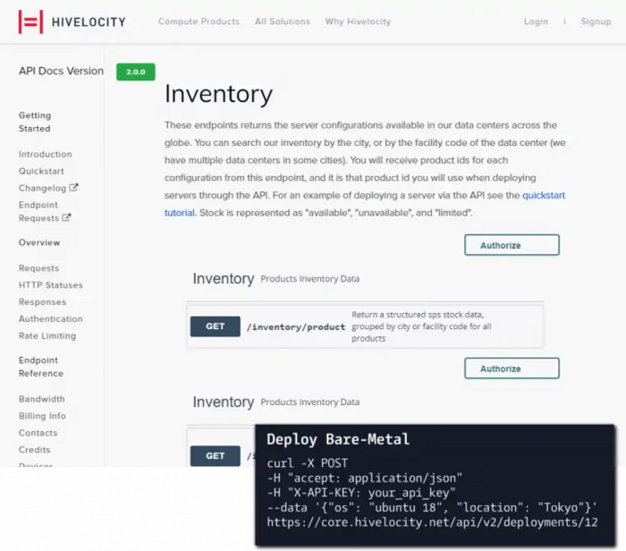This screenshot has width=626, height=551.
Task: Click the Deploy Bare-Metal code title
Action: 338,439
